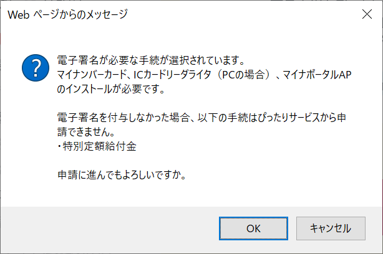Click the empty title bar area beside title

[x=245, y=14]
